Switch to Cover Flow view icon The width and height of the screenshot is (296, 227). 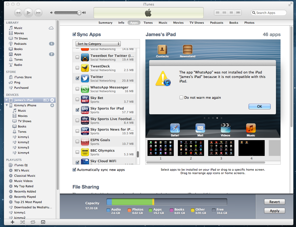tap(238, 13)
